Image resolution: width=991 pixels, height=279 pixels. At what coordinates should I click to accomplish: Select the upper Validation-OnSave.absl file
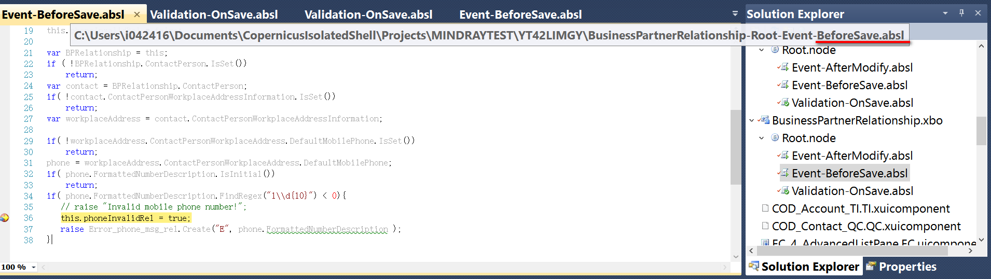[x=852, y=103]
